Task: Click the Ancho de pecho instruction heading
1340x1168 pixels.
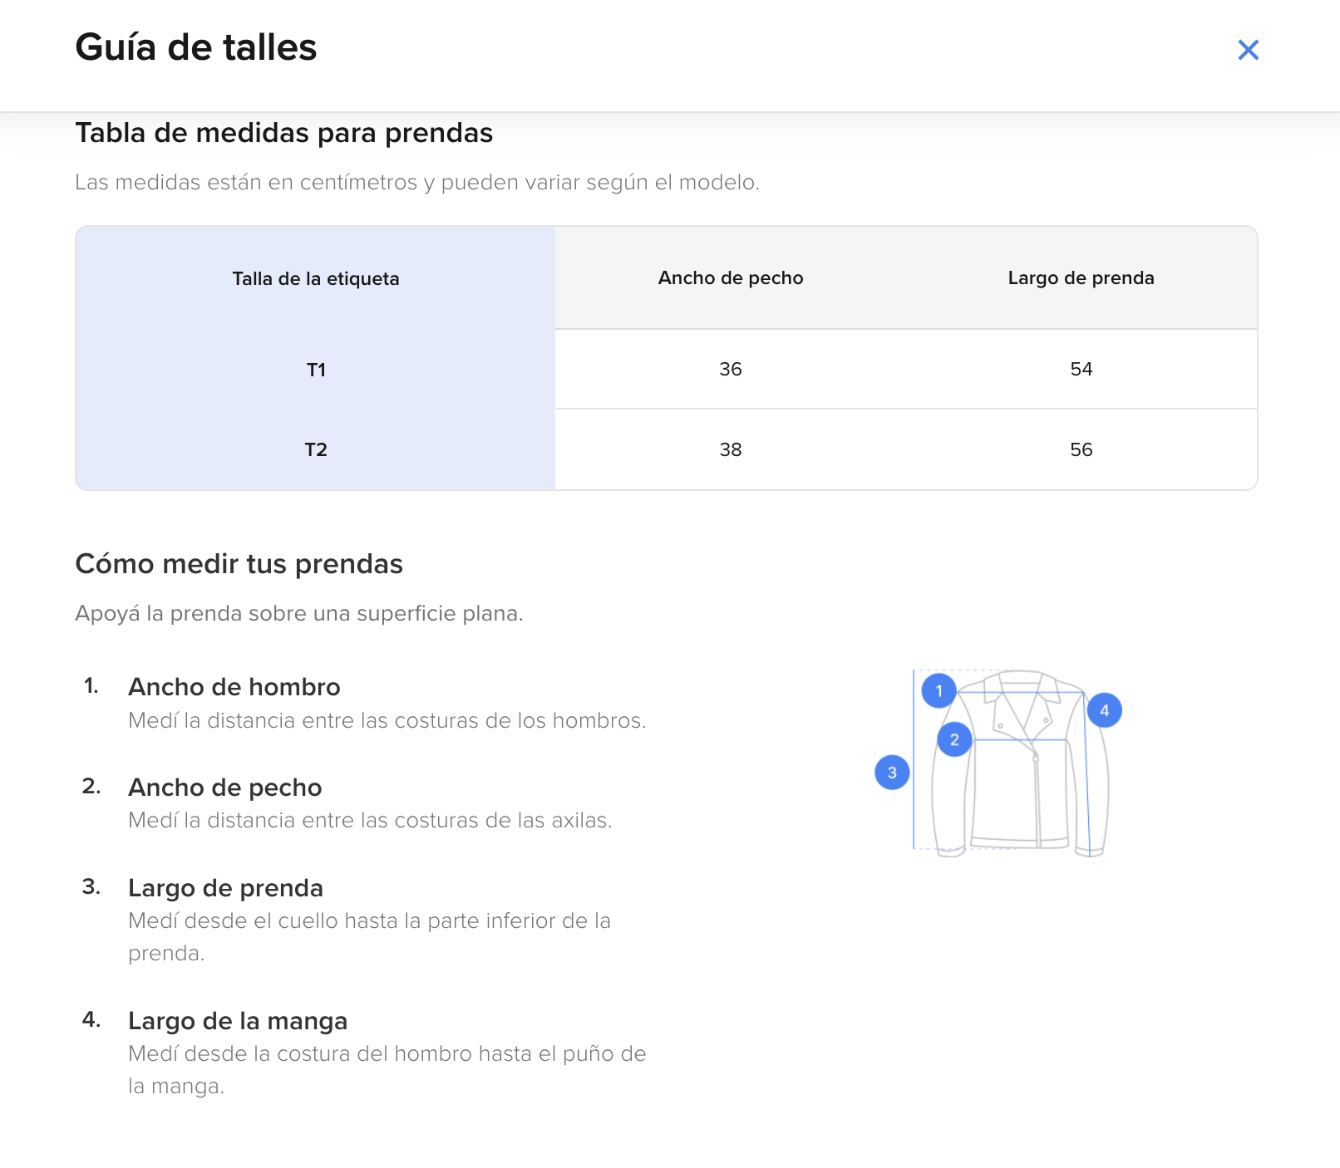Action: point(225,788)
